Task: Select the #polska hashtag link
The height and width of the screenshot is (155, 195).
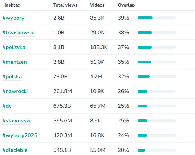Action: pos(12,77)
